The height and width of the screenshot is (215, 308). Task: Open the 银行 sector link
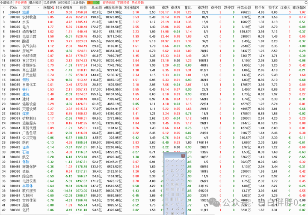point(26,89)
